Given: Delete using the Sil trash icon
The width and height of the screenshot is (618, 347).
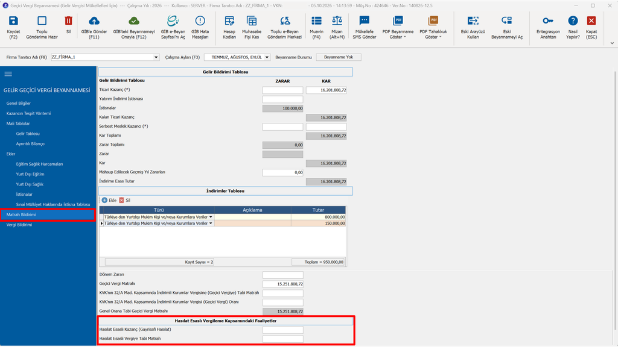Looking at the screenshot, I should coord(69,25).
